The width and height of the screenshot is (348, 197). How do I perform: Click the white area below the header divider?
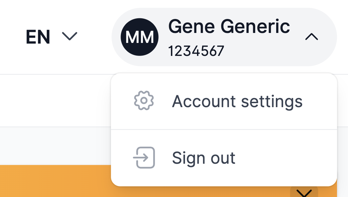point(55,100)
